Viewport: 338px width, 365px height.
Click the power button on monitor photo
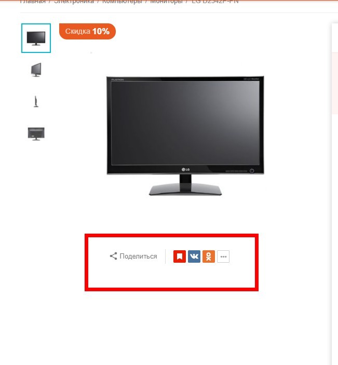point(252,171)
